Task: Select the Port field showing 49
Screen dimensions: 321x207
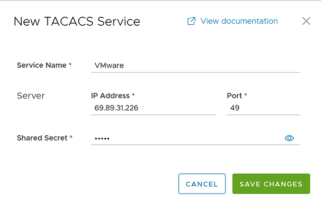Action: [263, 107]
